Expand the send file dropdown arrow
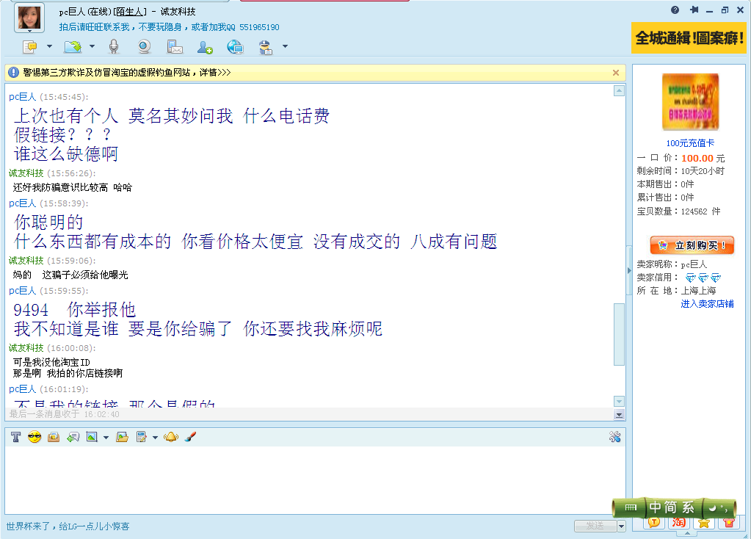This screenshot has height=539, width=751. pos(92,47)
